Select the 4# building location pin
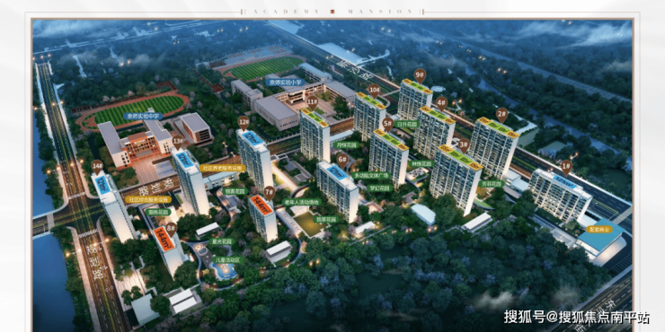Image resolution: width=665 pixels, height=332 pixels. pos(441,103)
